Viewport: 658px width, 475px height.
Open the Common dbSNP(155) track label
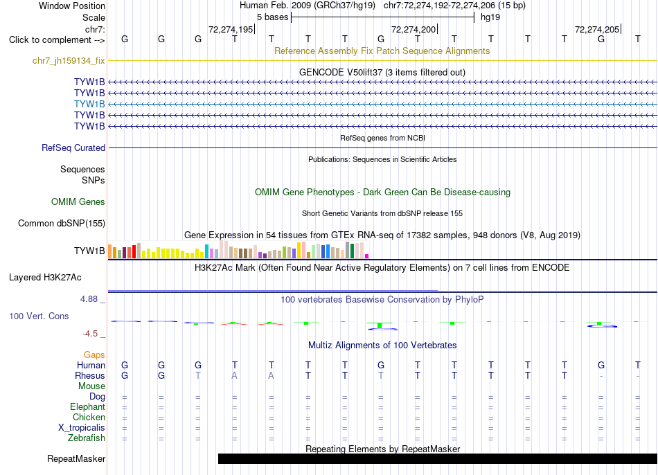[62, 223]
